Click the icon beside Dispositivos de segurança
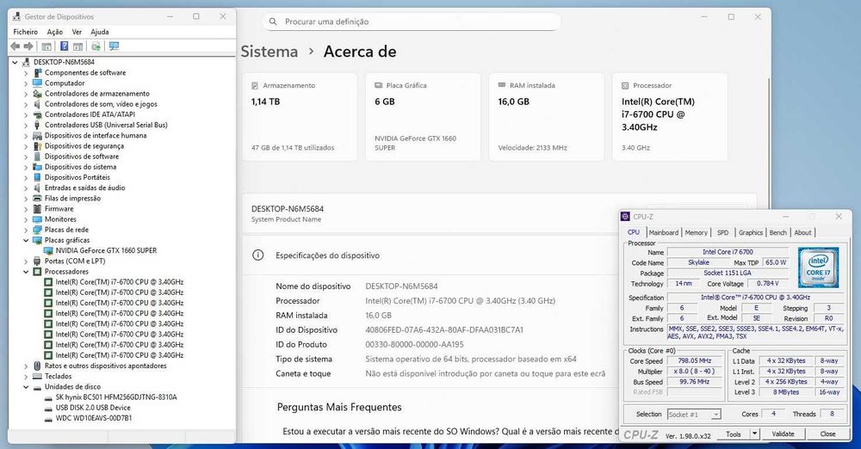Viewport: 861px width, 449px height. click(x=37, y=146)
